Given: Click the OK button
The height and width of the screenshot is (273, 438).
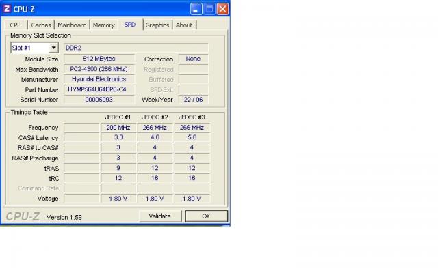Looking at the screenshot, I should tap(205, 216).
